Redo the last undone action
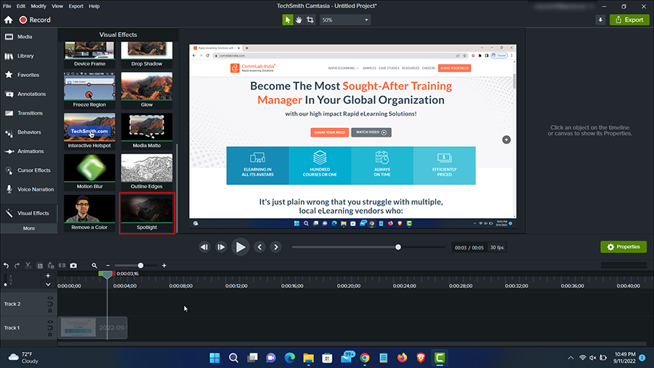 [17, 265]
